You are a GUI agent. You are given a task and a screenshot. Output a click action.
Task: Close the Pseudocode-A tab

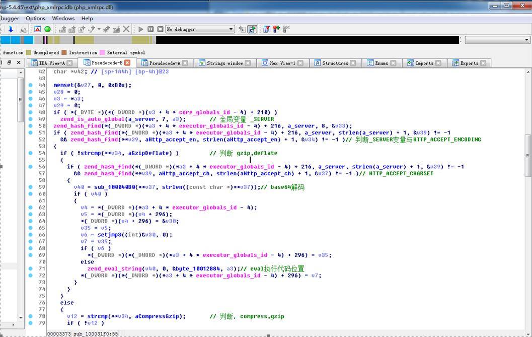coord(185,63)
